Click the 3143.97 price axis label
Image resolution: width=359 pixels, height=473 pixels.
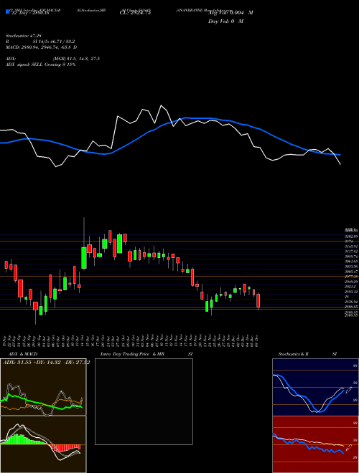point(351,247)
